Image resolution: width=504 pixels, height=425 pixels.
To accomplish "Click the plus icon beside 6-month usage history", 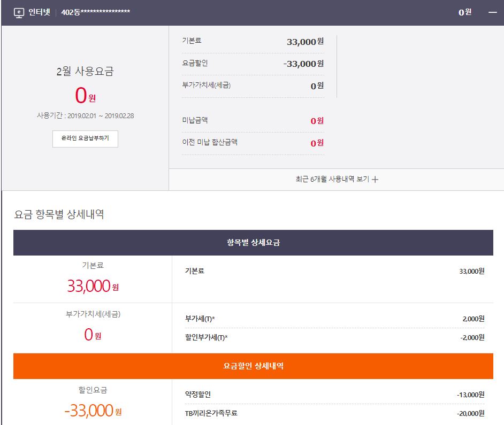I will click(375, 180).
